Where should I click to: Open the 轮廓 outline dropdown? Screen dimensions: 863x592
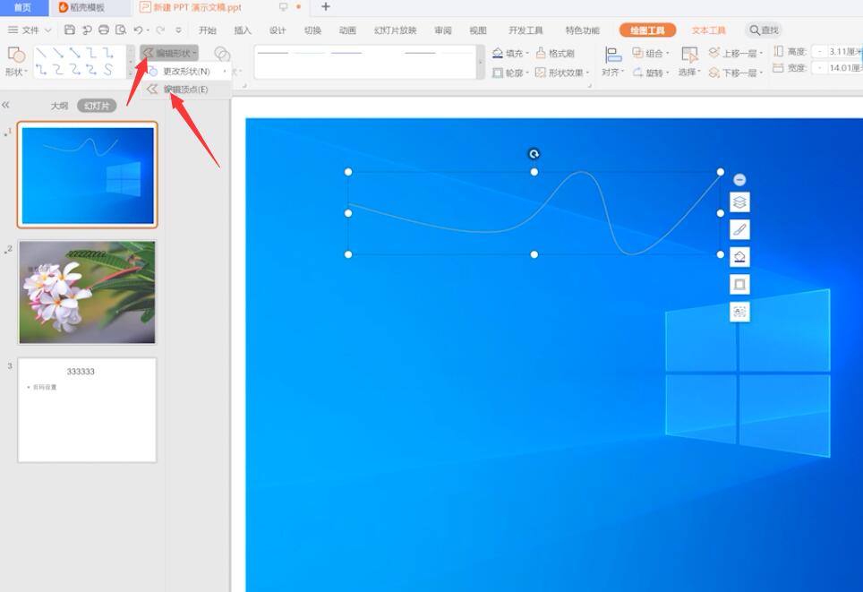coord(511,73)
